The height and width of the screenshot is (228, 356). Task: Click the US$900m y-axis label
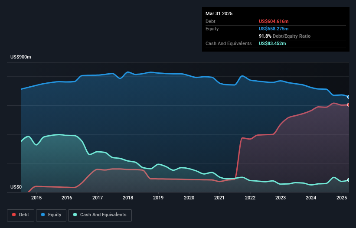(21, 57)
